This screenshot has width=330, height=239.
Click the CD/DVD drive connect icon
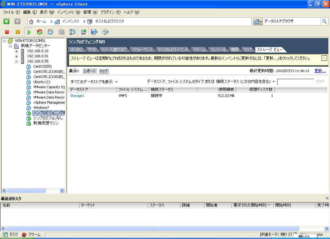[105, 32]
